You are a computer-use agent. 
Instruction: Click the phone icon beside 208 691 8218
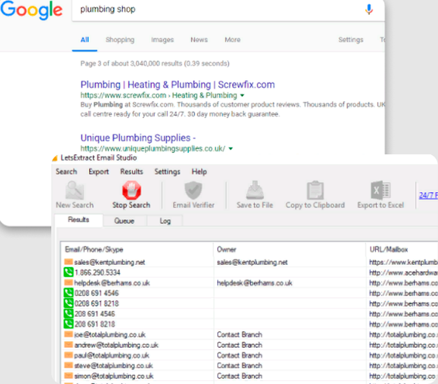coord(68,324)
